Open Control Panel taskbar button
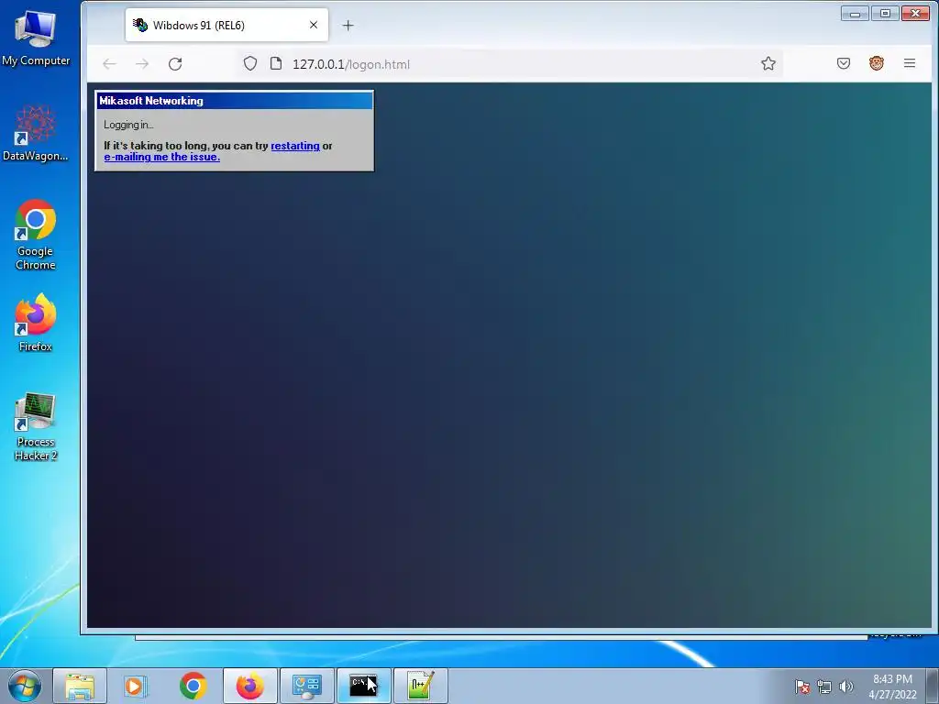Viewport: 939px width, 704px height. click(306, 686)
